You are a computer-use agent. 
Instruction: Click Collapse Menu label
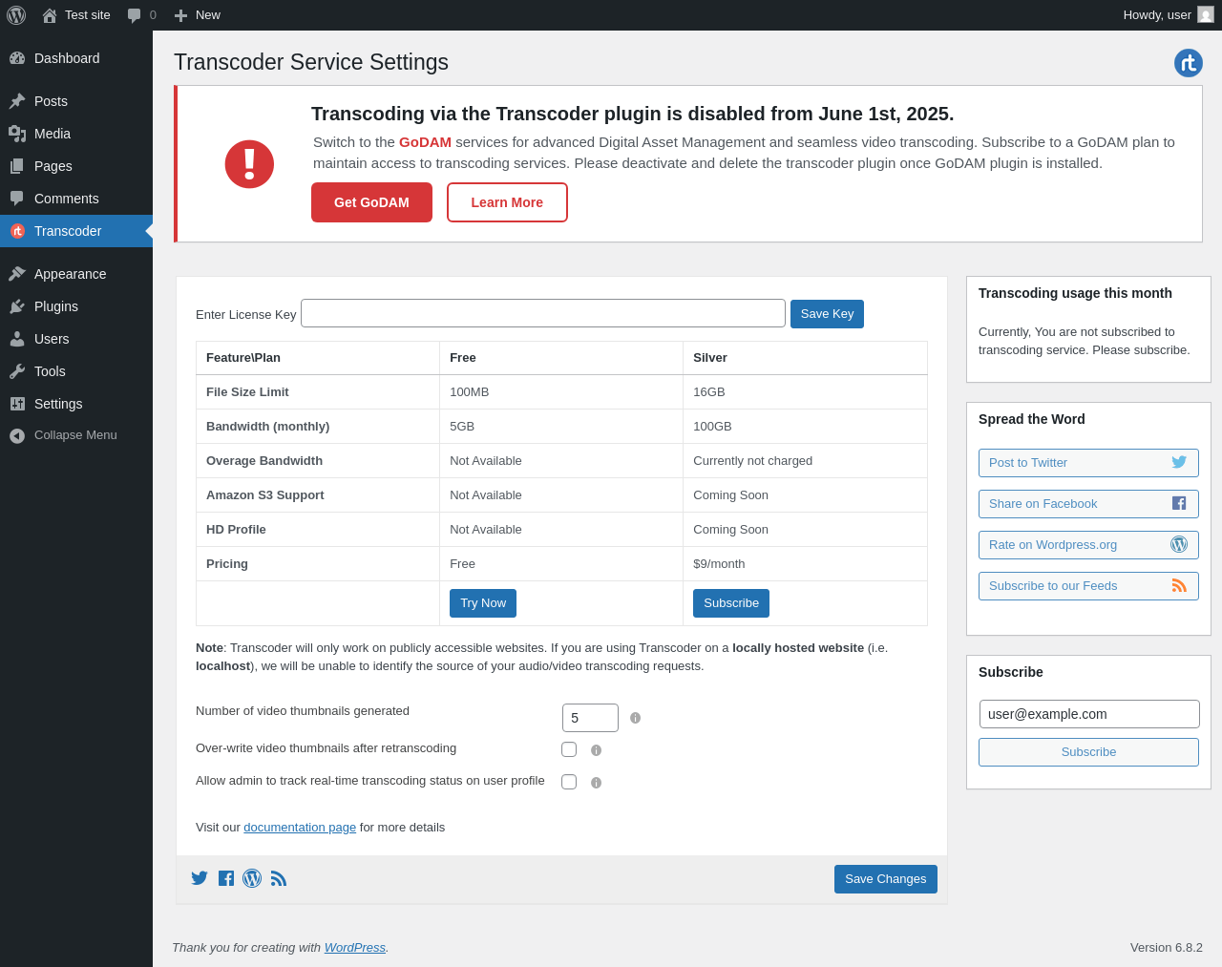pos(75,435)
